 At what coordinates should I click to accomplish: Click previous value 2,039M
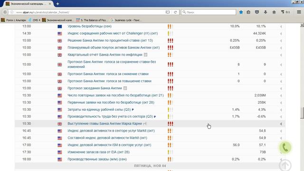260,95
